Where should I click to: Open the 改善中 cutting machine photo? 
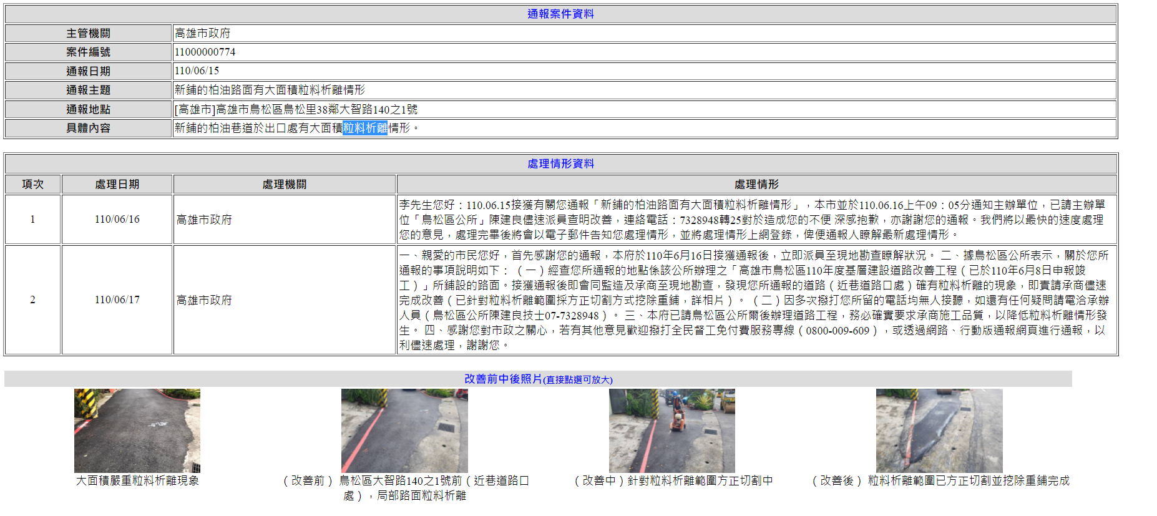click(x=671, y=431)
